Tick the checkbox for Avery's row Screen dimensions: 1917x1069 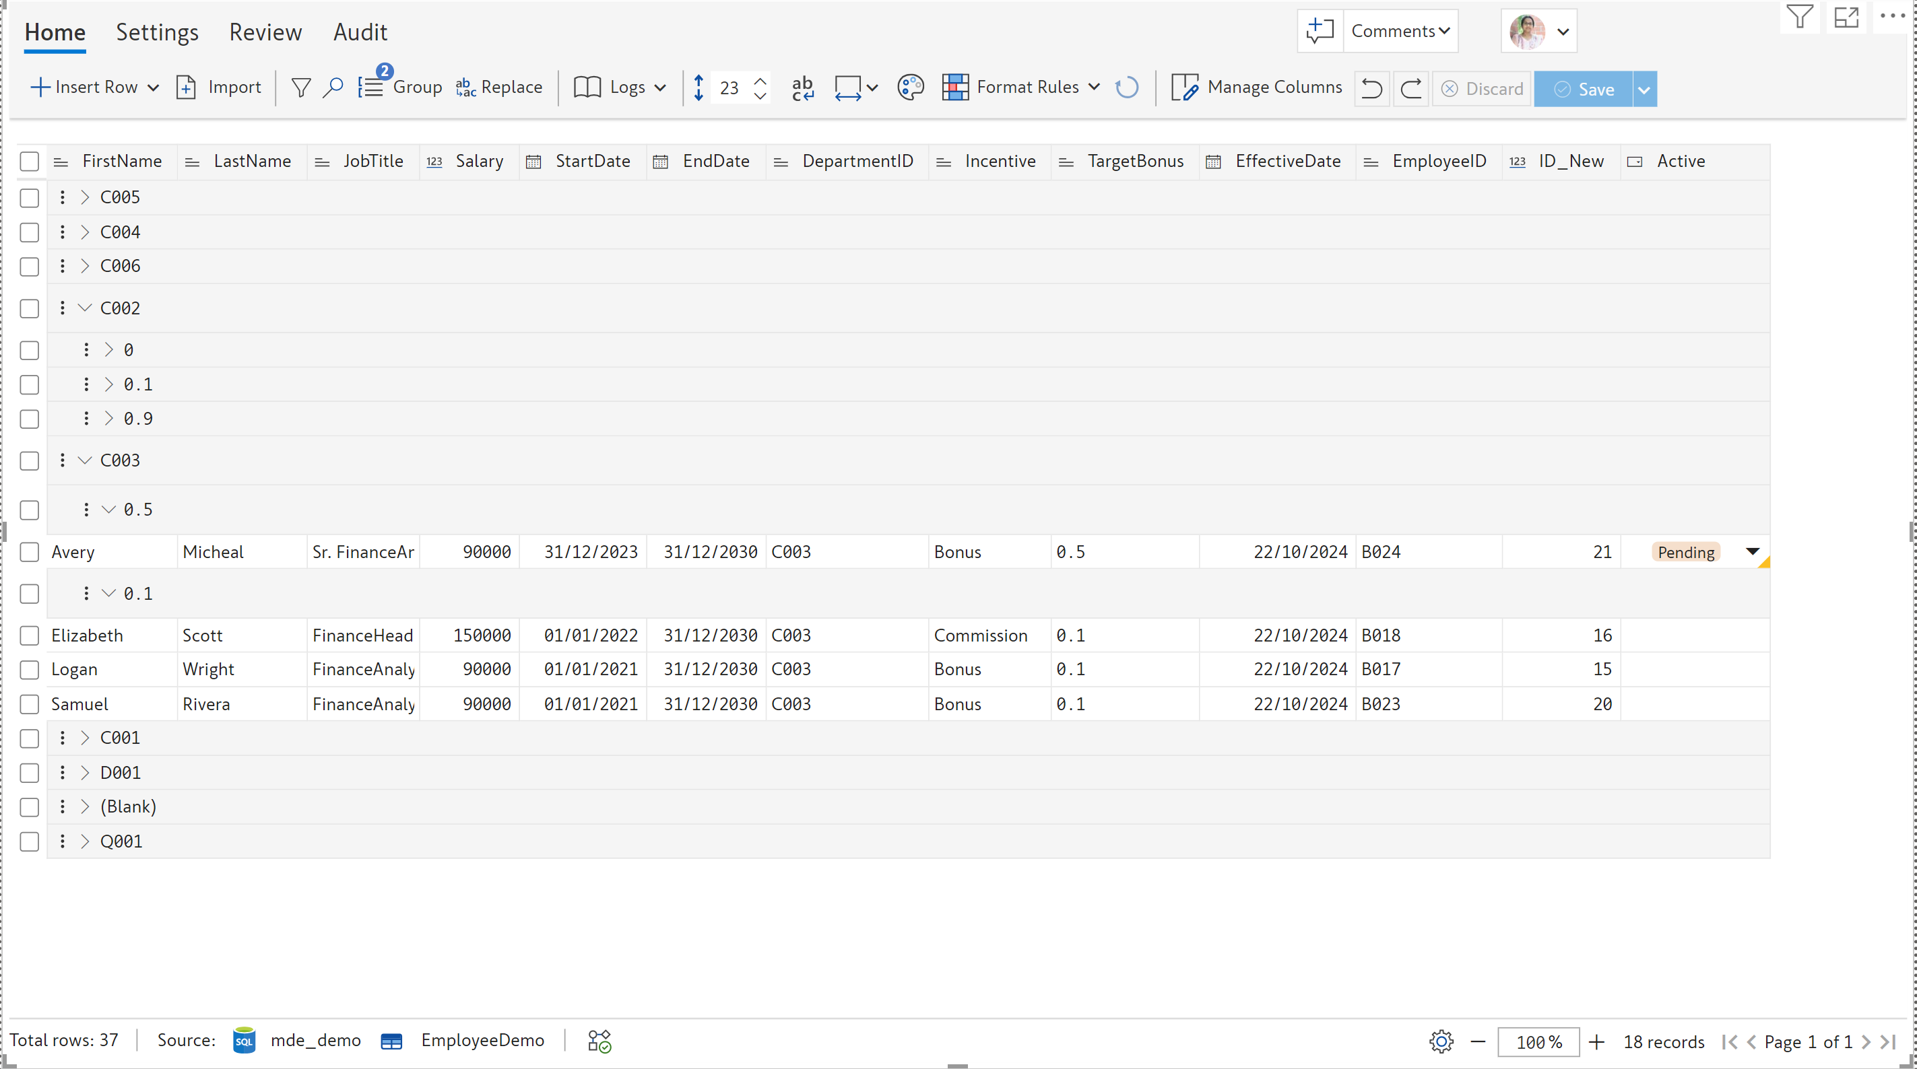click(29, 552)
